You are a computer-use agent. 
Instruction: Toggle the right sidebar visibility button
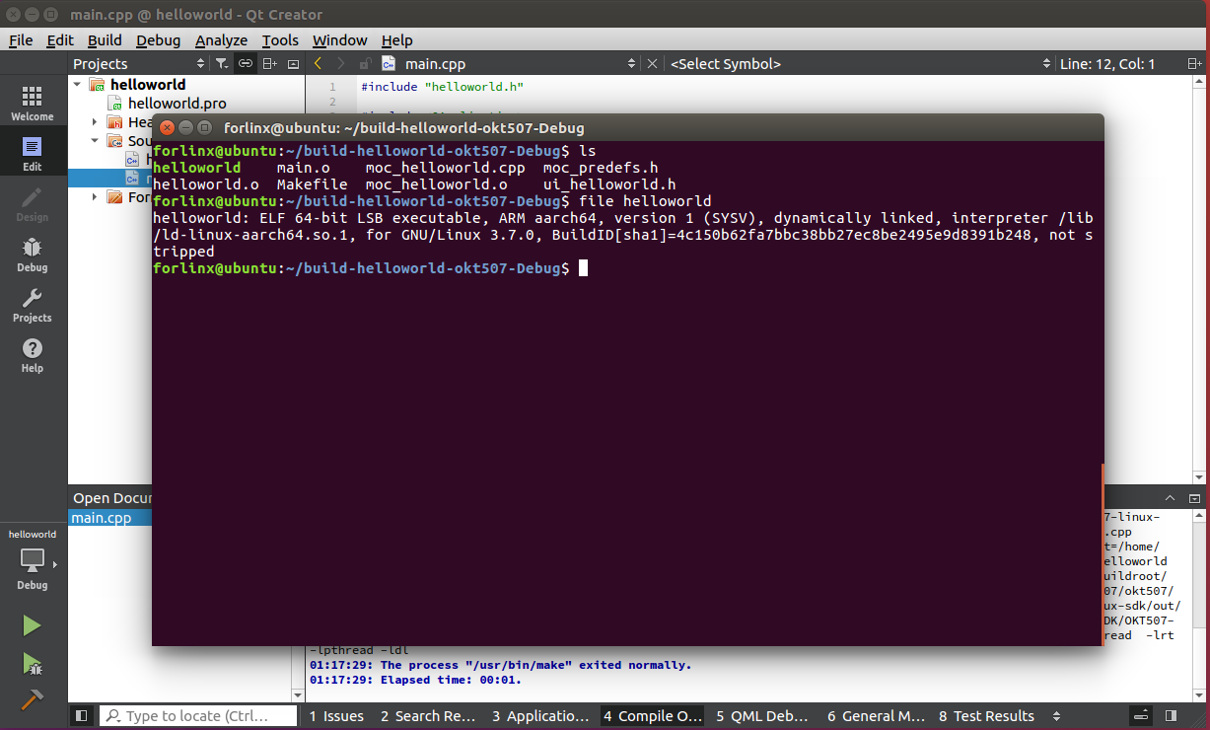click(1171, 716)
